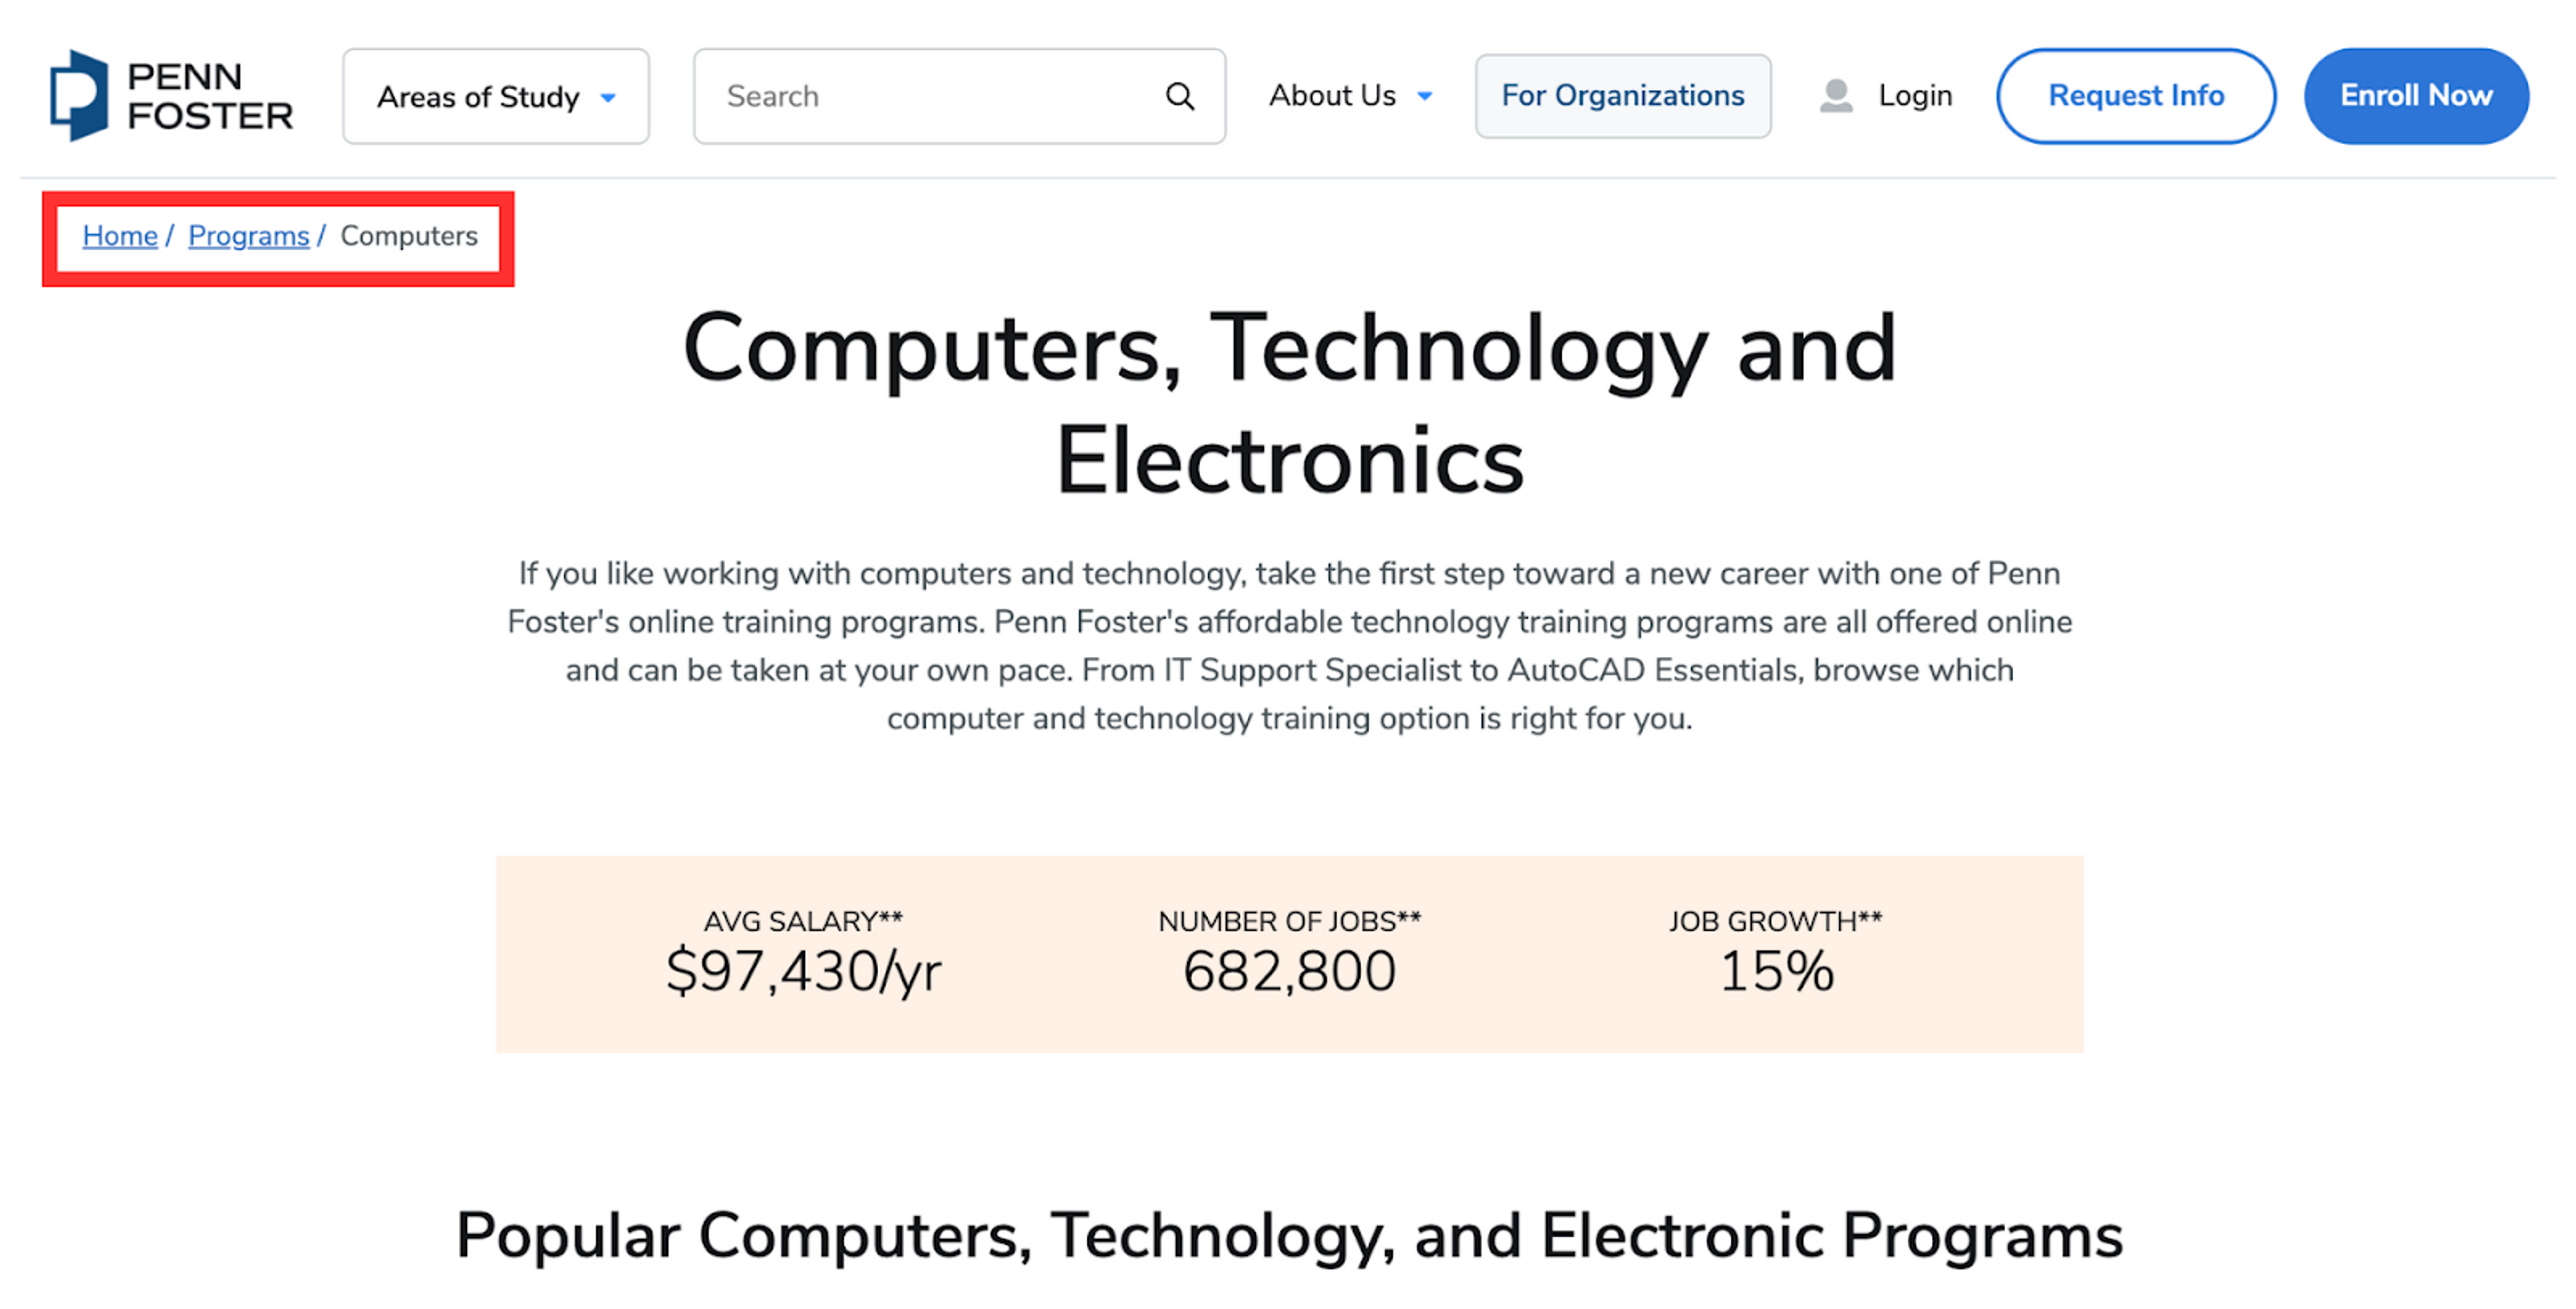Select the user profile icon next to Login
The height and width of the screenshot is (1309, 2576).
click(1835, 95)
